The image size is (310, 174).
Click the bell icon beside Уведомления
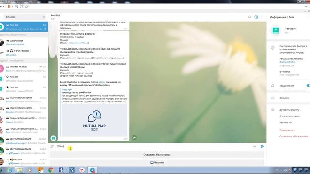pyautogui.click(x=272, y=86)
